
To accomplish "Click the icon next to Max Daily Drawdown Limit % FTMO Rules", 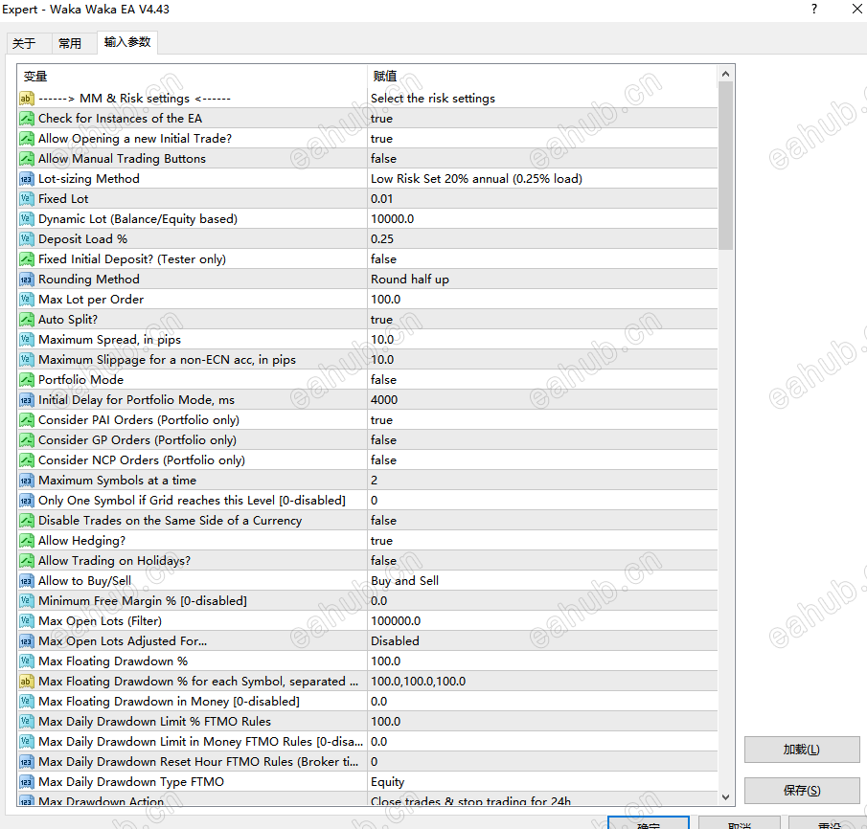I will click(x=27, y=721).
